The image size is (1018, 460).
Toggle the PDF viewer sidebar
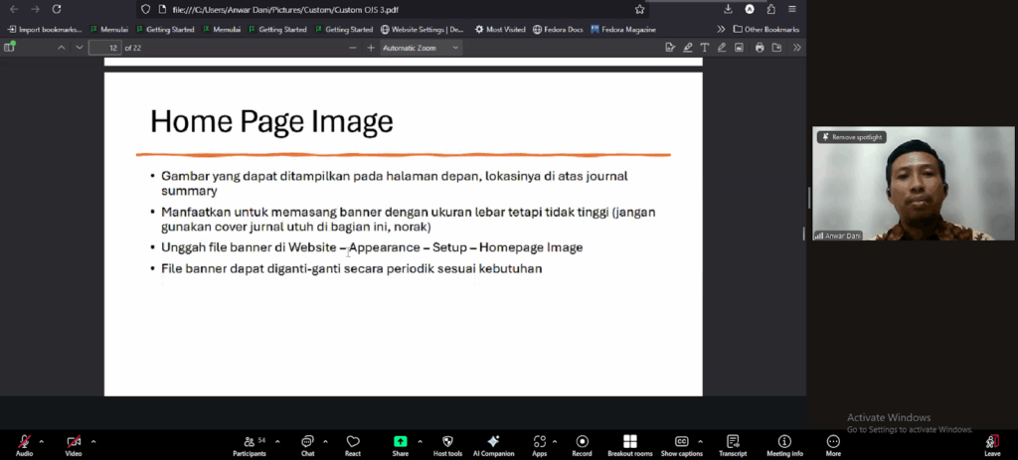coord(10,48)
